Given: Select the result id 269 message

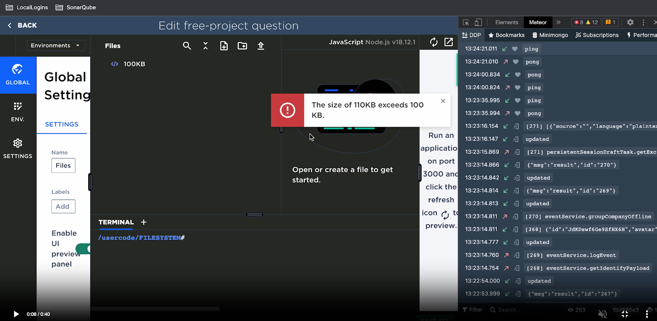Looking at the screenshot, I should 571,191.
